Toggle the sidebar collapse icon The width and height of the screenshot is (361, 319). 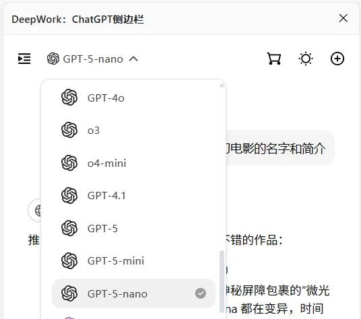(24, 59)
